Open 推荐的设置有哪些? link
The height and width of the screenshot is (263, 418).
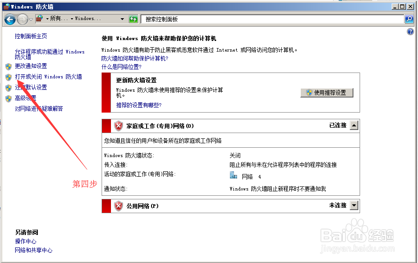[139, 105]
